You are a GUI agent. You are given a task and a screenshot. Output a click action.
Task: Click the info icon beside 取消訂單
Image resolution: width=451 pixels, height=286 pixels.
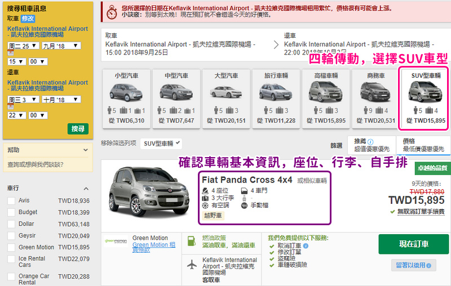(x=306, y=246)
